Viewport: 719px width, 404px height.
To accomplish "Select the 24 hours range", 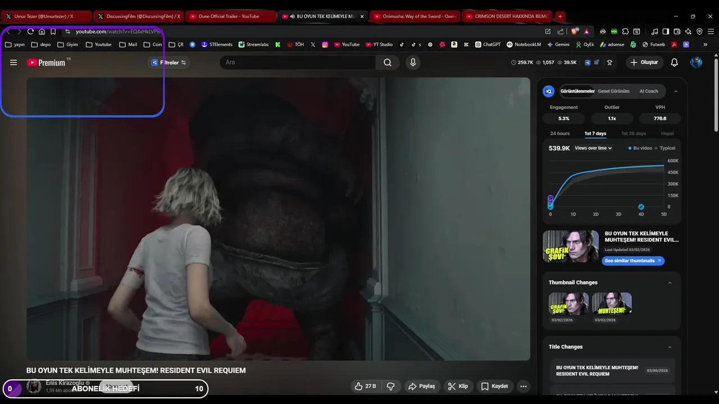I will (x=559, y=134).
